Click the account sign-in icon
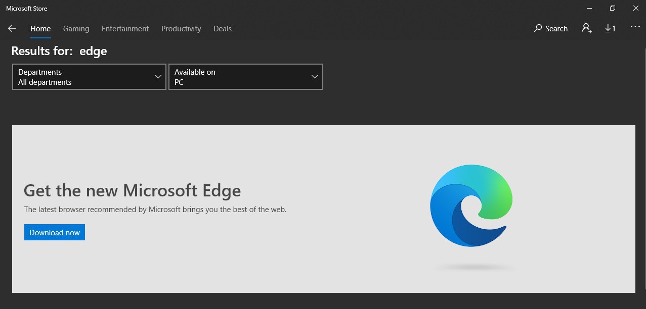The height and width of the screenshot is (309, 646). click(587, 29)
